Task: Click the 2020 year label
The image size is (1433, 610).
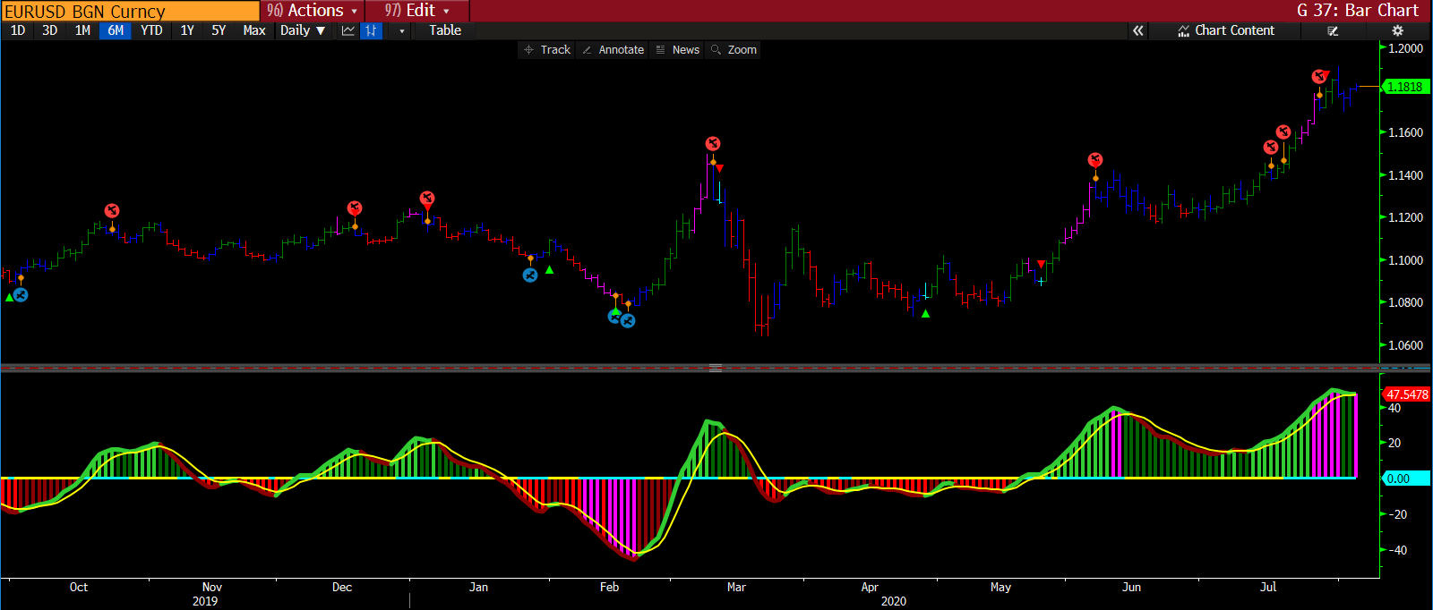Action: pyautogui.click(x=893, y=601)
